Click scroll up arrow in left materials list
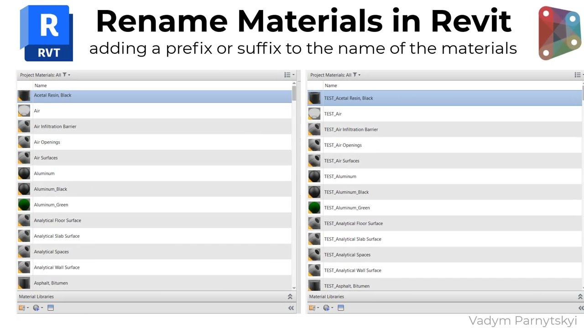Image resolution: width=584 pixels, height=328 pixels. [x=294, y=84]
